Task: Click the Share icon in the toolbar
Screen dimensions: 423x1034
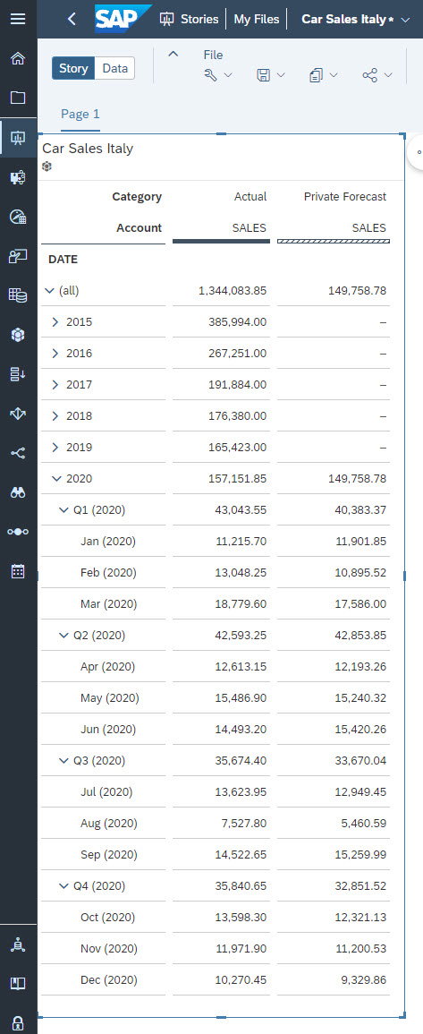Action: pyautogui.click(x=369, y=75)
